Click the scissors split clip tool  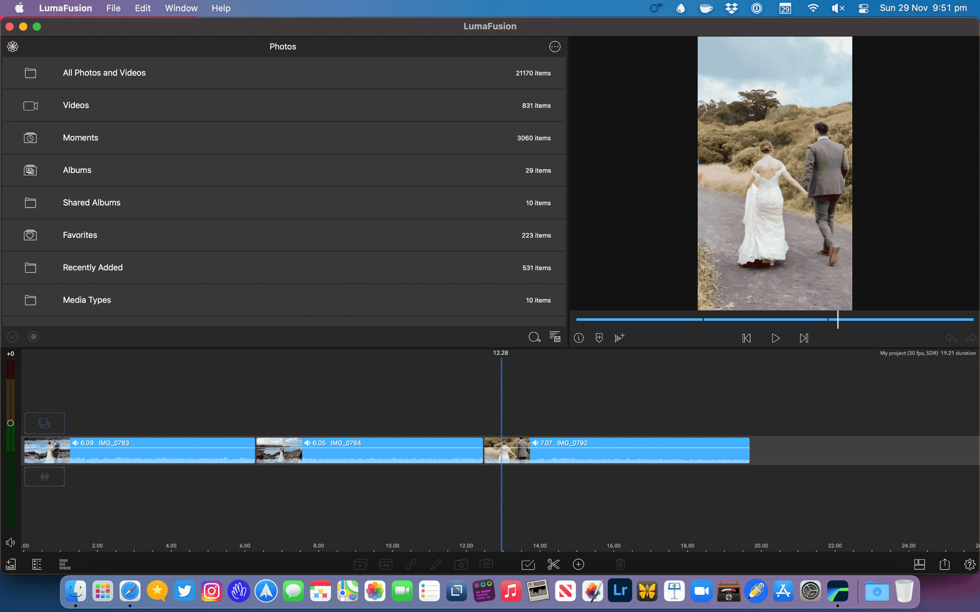click(553, 565)
